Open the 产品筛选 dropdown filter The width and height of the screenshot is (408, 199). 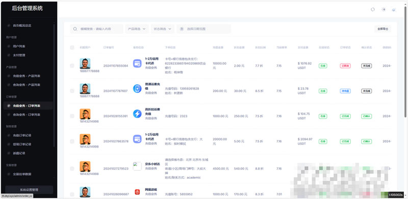(137, 29)
